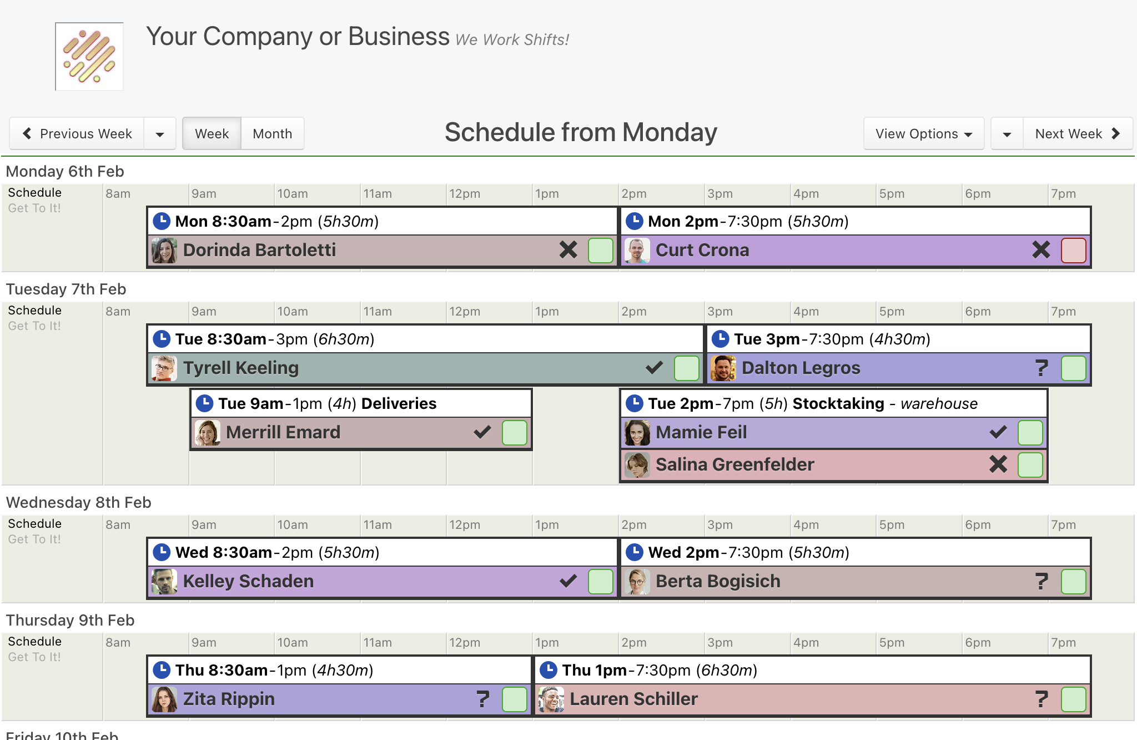Toggle the red checkbox for Curt Crona

coord(1073,250)
